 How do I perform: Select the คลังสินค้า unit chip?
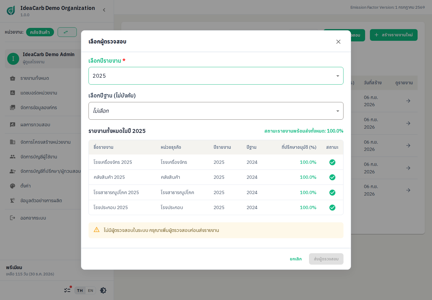[40, 32]
